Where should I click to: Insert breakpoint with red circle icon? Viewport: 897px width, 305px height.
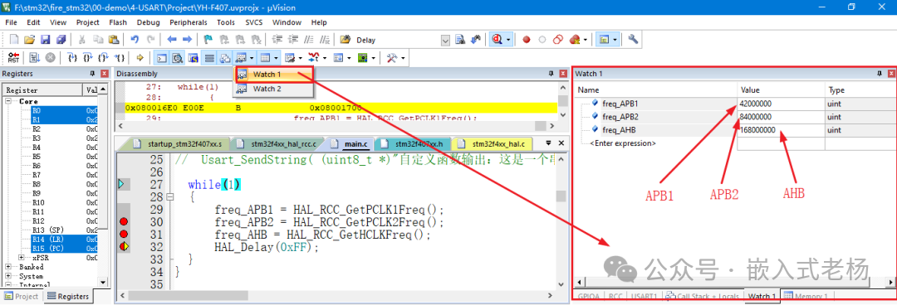point(527,40)
